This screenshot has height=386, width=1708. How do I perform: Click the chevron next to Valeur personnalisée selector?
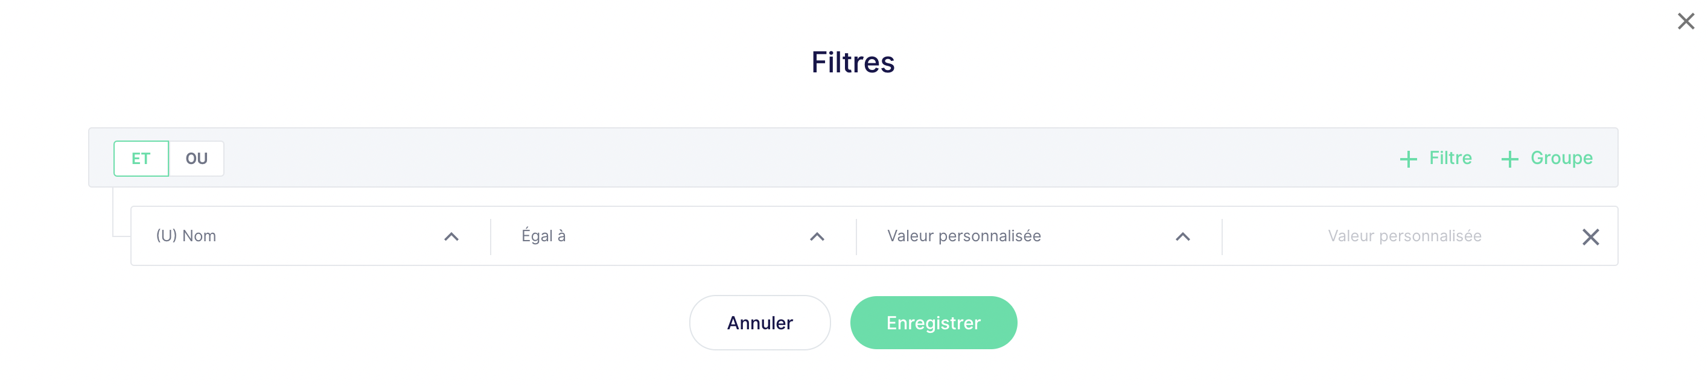click(1183, 237)
